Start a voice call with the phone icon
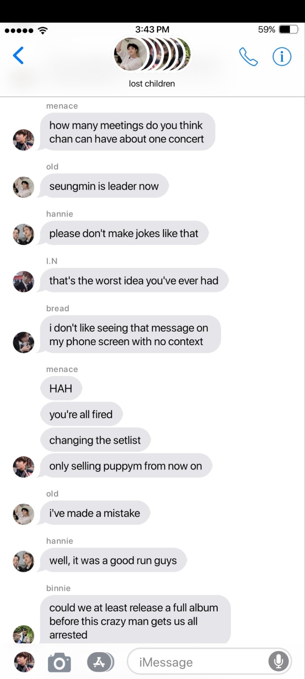The width and height of the screenshot is (305, 679). coord(248,57)
